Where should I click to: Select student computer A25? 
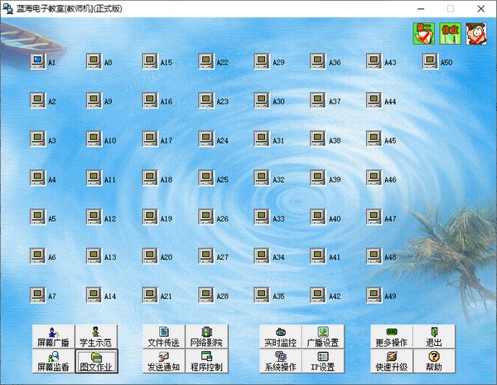coord(205,178)
